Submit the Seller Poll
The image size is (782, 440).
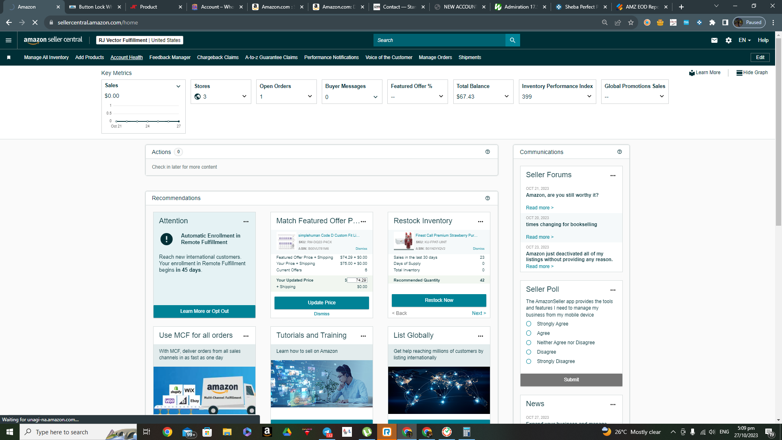[x=571, y=380]
